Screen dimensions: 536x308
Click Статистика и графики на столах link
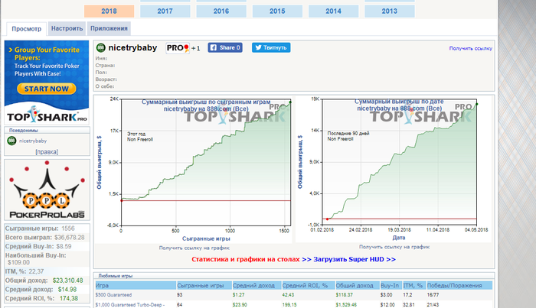tap(246, 259)
